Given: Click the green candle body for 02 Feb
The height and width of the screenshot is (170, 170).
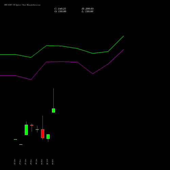Looking at the screenshot, I should point(48,137).
